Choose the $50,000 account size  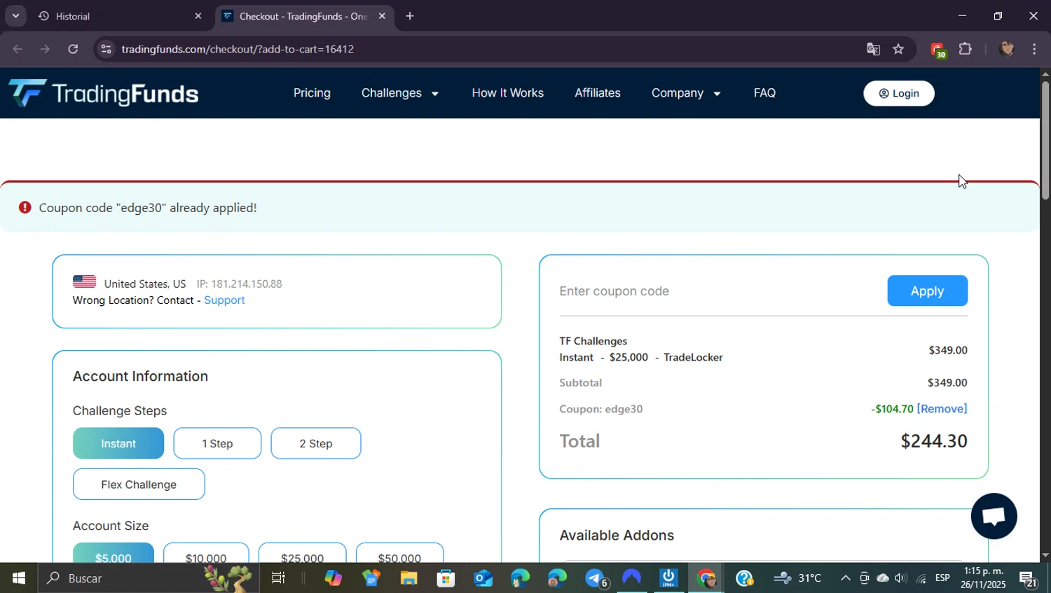pos(399,553)
